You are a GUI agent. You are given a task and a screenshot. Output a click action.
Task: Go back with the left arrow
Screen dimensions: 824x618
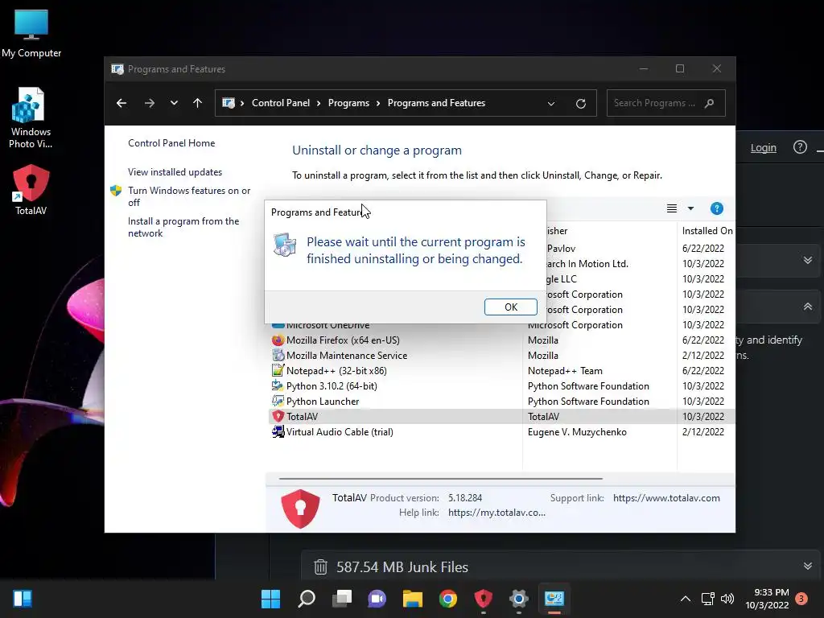[122, 103]
